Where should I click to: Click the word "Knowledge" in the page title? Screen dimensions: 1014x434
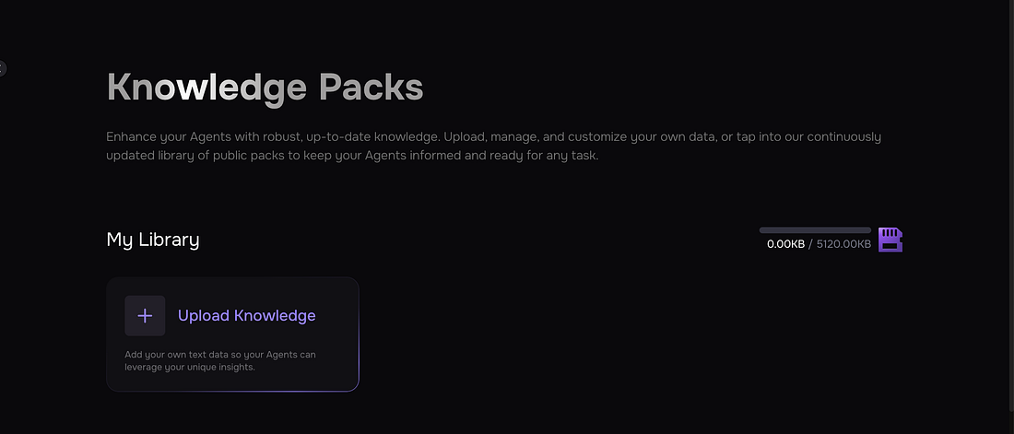206,88
